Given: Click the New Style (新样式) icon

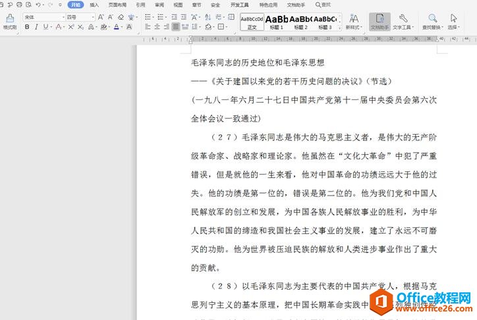Looking at the screenshot, I should pos(354,18).
